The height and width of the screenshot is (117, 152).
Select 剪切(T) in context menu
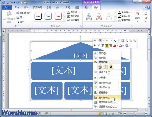pyautogui.click(x=107, y=53)
